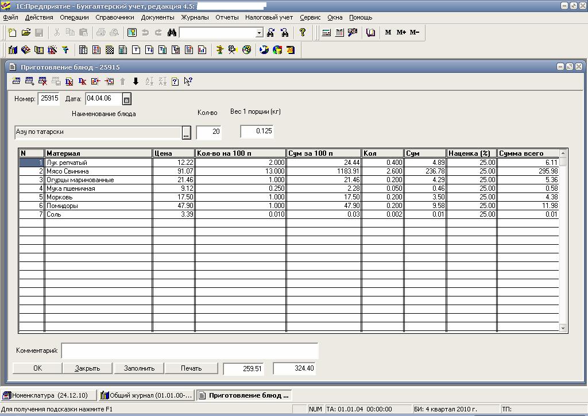Viewport: 588px width, 416px height.
Task: Click the table scrollbar down arrow
Action: 563,328
